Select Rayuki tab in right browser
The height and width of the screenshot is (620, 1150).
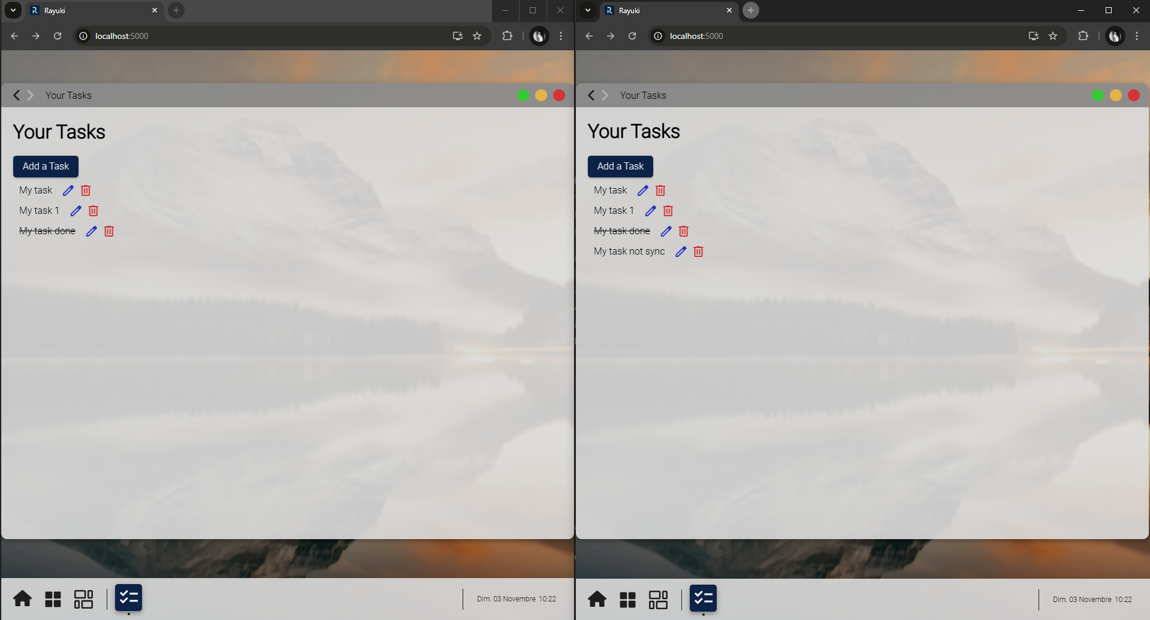(x=669, y=11)
